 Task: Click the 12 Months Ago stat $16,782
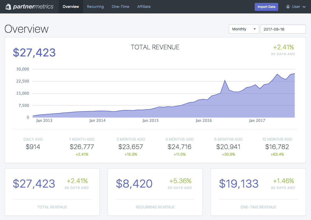click(277, 147)
